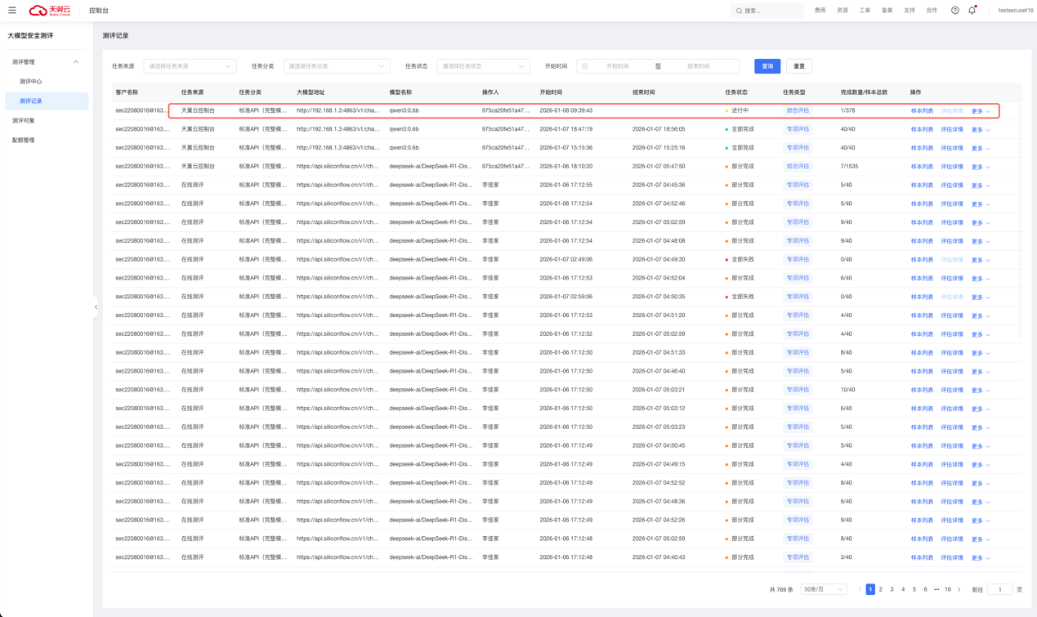Open 配额管理 in the sidebar
Viewport: 1037px width, 617px height.
tap(24, 141)
